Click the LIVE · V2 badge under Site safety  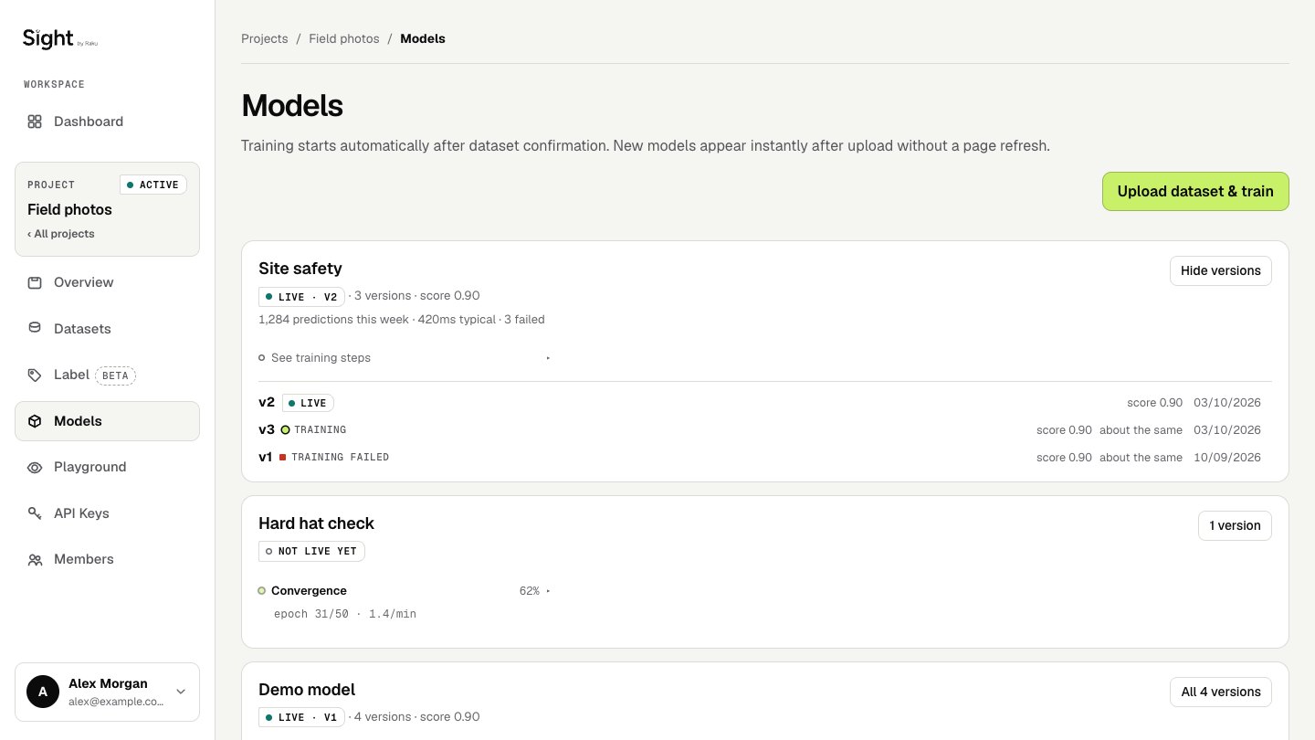click(301, 296)
